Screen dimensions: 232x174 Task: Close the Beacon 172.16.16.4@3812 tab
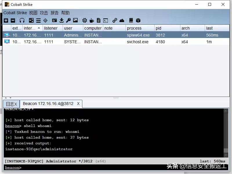(78, 104)
